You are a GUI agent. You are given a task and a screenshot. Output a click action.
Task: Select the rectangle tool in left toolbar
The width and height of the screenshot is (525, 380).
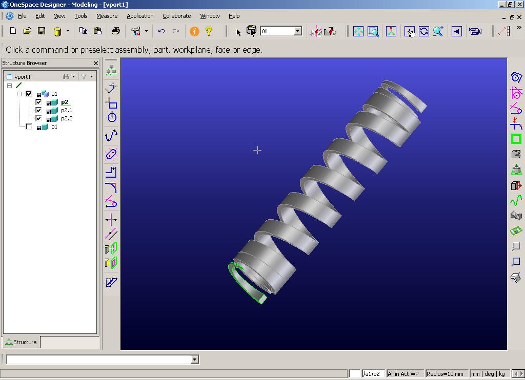point(111,103)
